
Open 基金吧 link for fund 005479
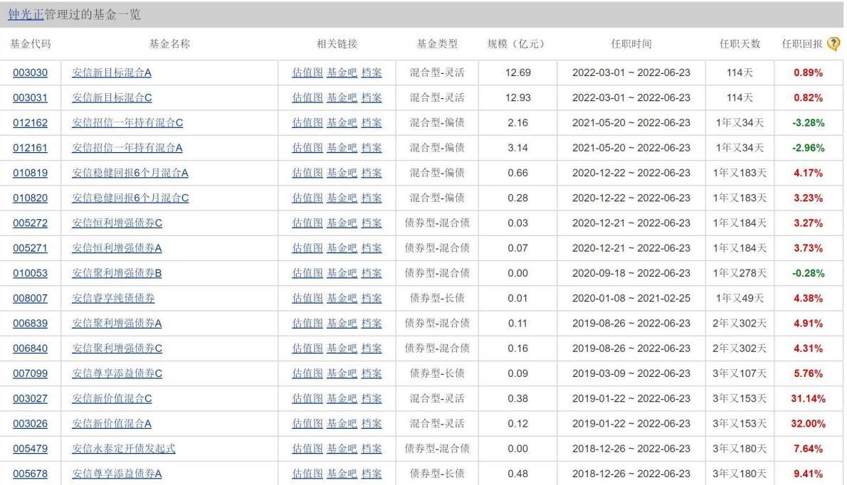point(342,449)
